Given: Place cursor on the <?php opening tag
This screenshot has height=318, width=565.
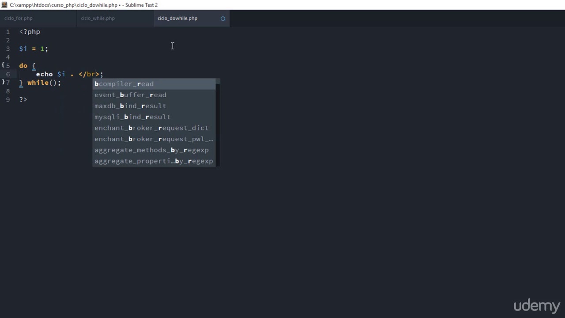Looking at the screenshot, I should [30, 32].
